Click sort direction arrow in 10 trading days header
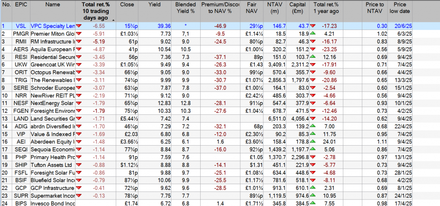This screenshot has height=206, width=440. tap(113, 20)
